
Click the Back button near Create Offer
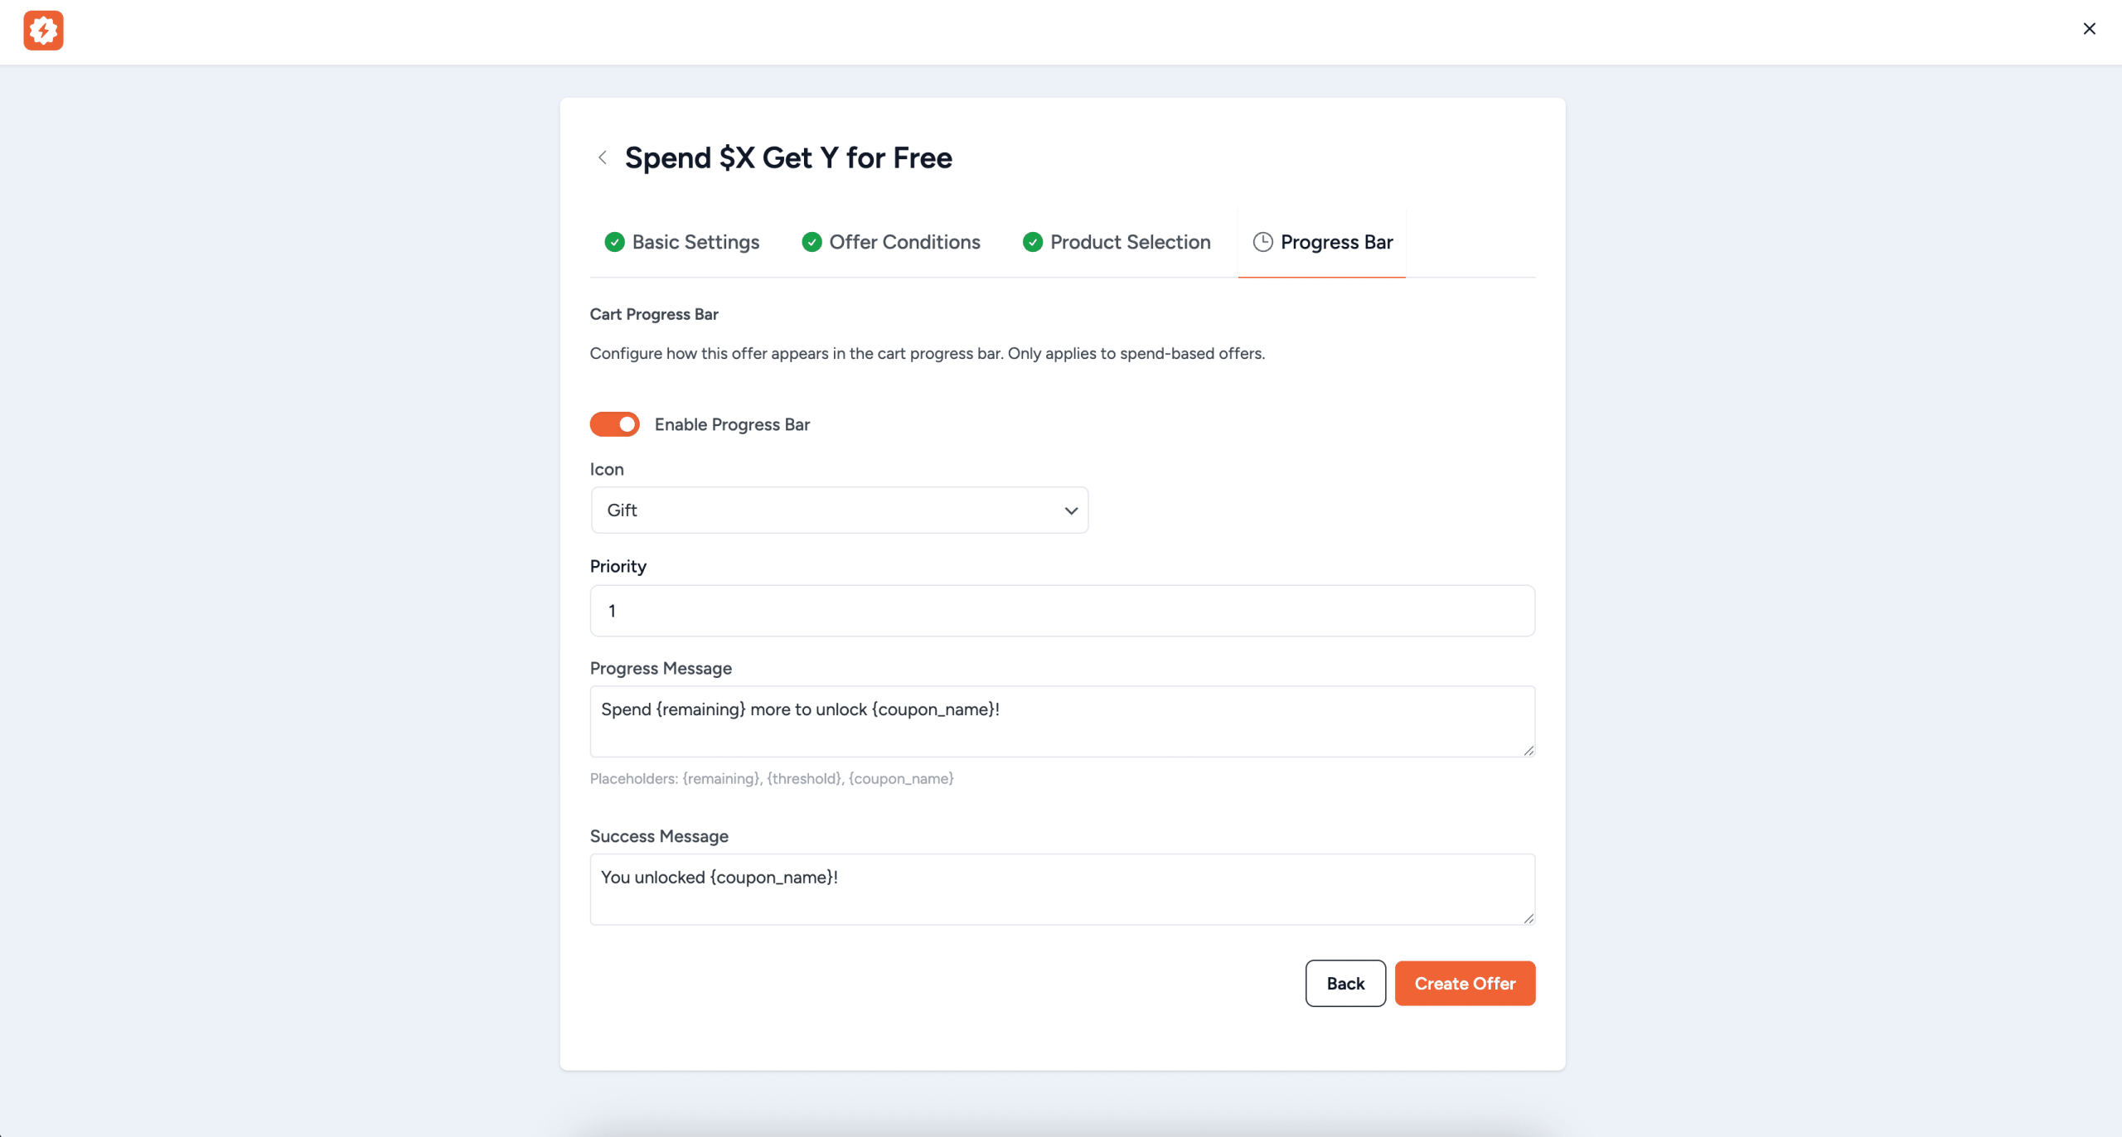pos(1344,983)
